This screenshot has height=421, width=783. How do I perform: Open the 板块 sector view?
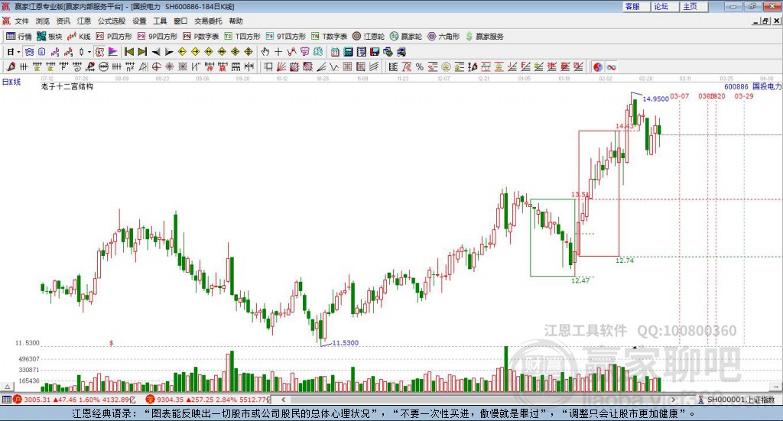(49, 37)
